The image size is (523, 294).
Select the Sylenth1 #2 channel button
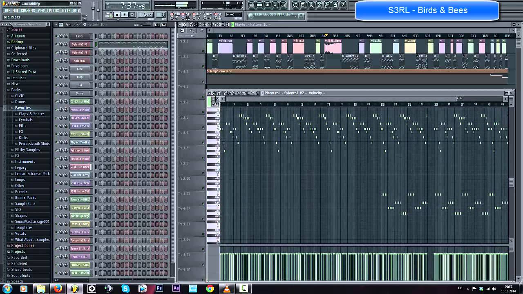point(80,44)
